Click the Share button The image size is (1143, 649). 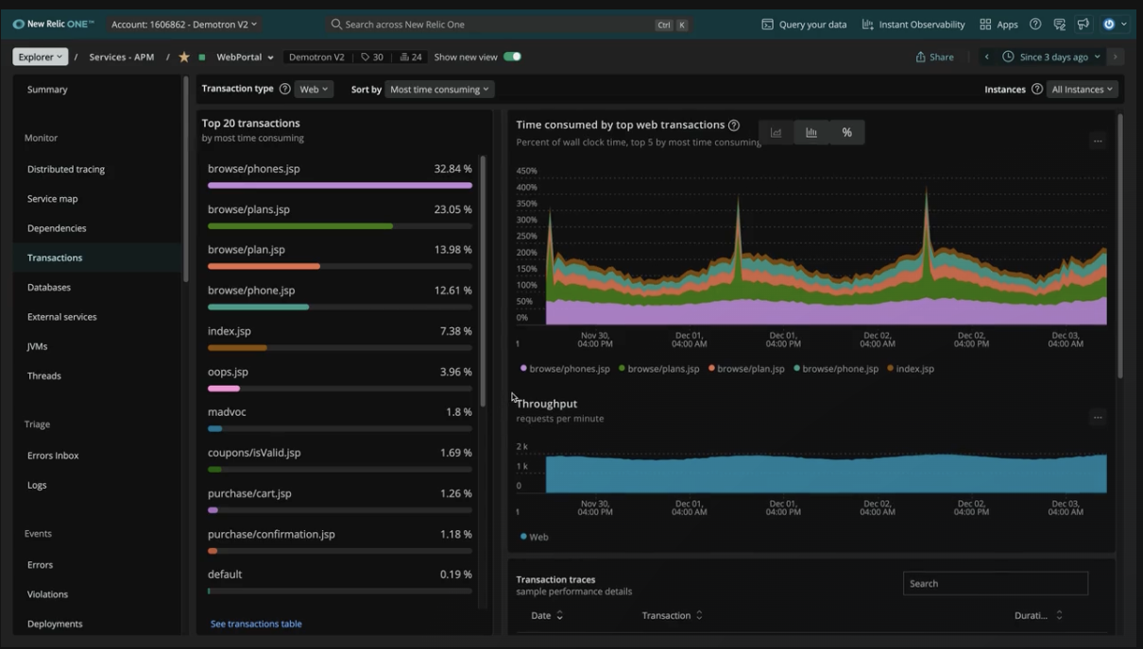[x=933, y=57]
